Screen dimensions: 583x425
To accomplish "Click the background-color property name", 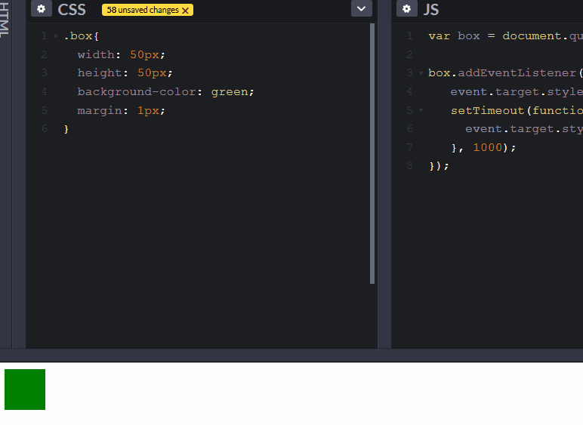I will coord(137,92).
